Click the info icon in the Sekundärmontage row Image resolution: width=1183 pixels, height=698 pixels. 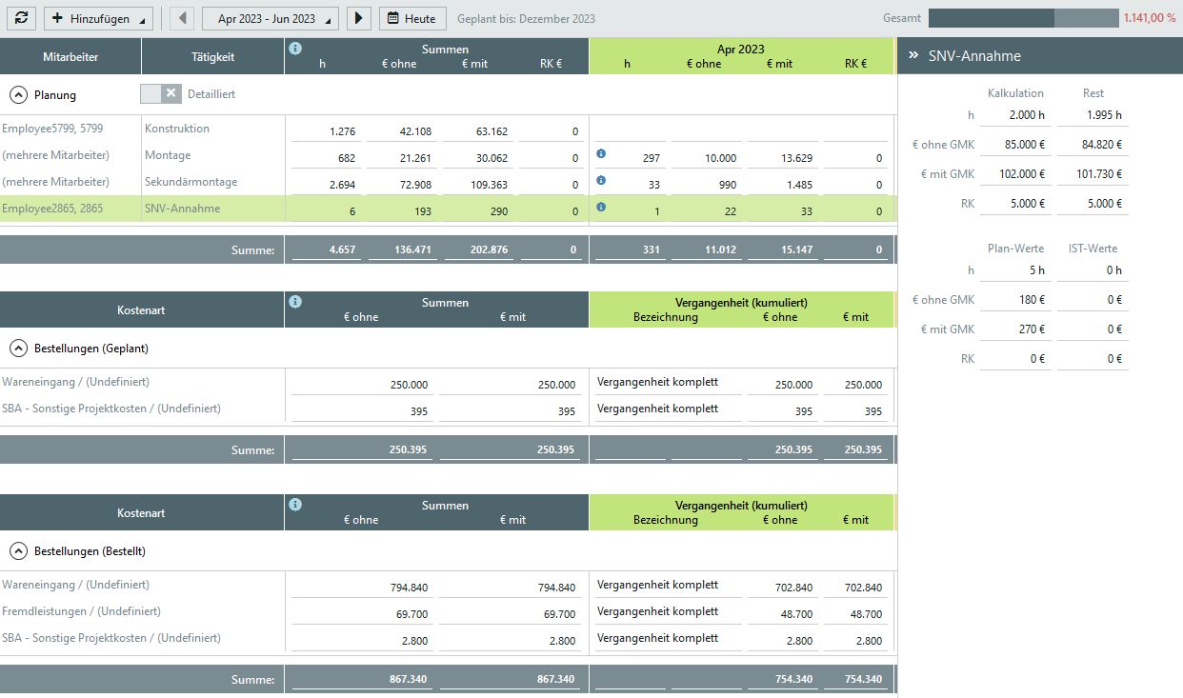click(601, 180)
